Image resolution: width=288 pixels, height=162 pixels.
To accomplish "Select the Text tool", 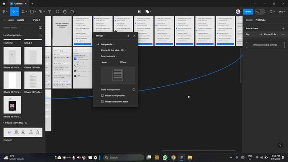I will 49,12.
